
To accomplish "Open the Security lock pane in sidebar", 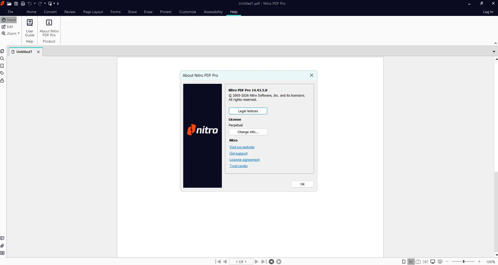I will coord(2,80).
